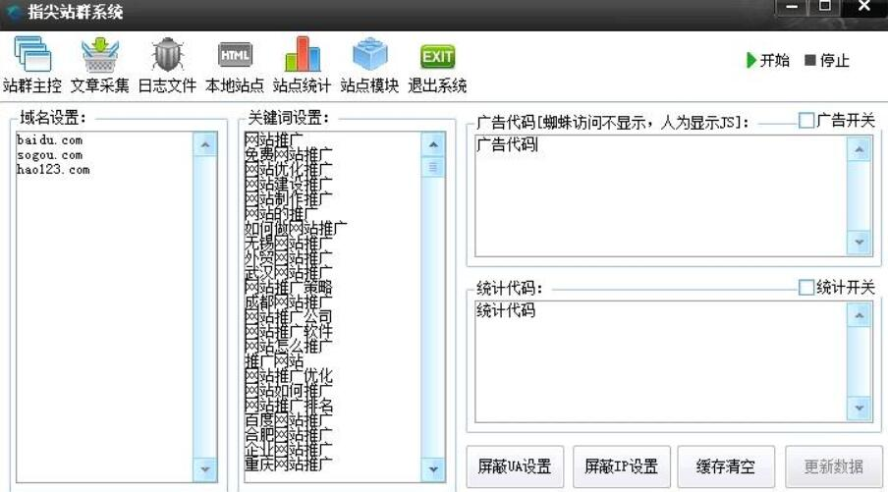
Task: Select keyword 外贸网站推广
Action: click(x=289, y=257)
